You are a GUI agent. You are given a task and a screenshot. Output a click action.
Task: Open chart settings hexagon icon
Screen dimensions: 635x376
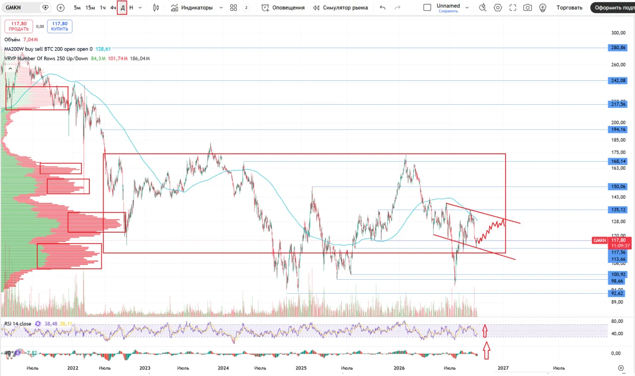point(498,7)
